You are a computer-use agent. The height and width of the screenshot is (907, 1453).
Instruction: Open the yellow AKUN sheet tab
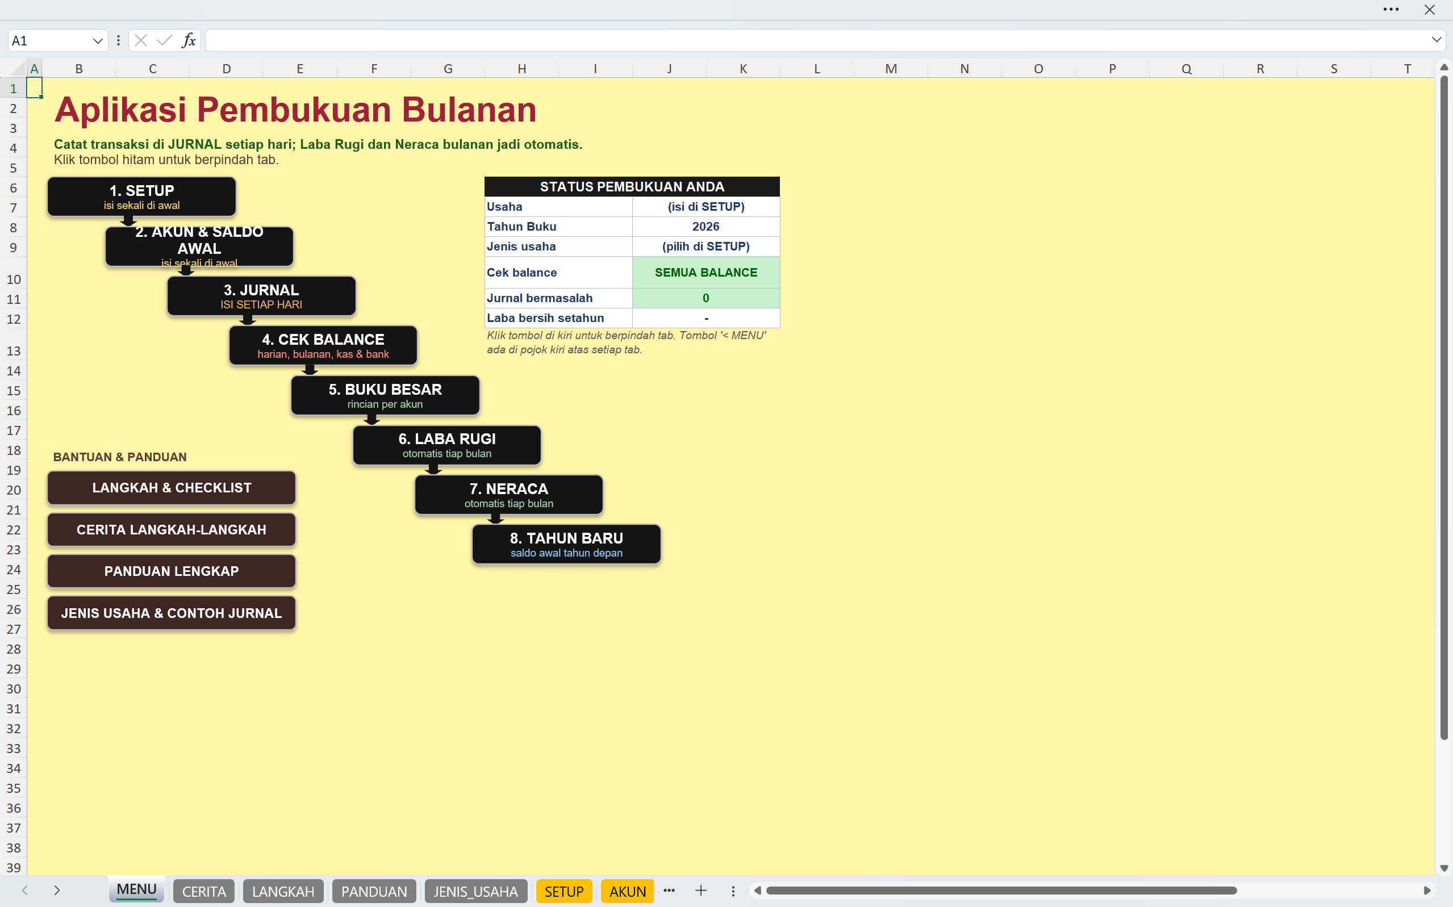click(628, 892)
